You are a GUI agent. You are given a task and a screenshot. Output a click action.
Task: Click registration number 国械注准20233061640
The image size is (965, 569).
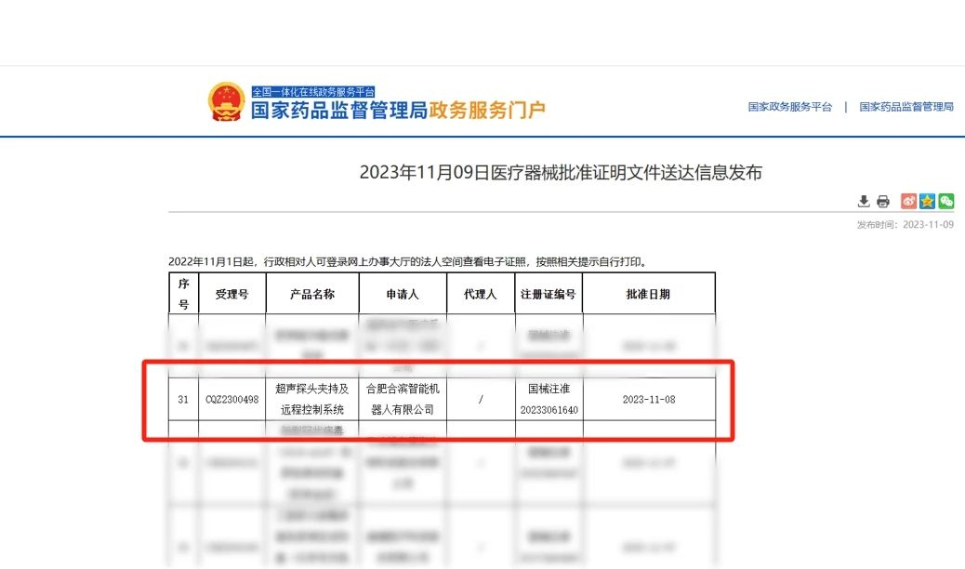(549, 399)
